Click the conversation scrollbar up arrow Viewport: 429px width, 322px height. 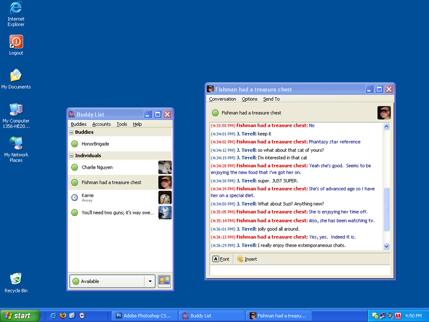[386, 126]
